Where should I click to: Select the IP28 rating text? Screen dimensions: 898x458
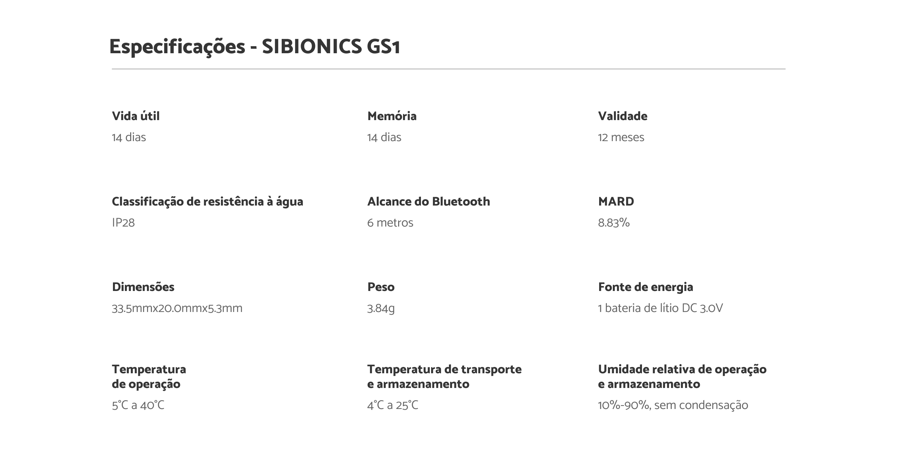coord(123,223)
